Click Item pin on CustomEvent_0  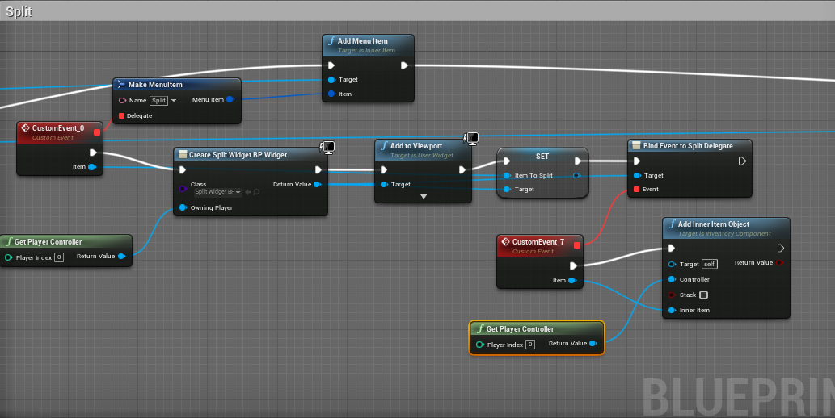91,167
